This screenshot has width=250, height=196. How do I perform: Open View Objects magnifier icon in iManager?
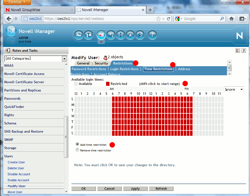pos(111,35)
